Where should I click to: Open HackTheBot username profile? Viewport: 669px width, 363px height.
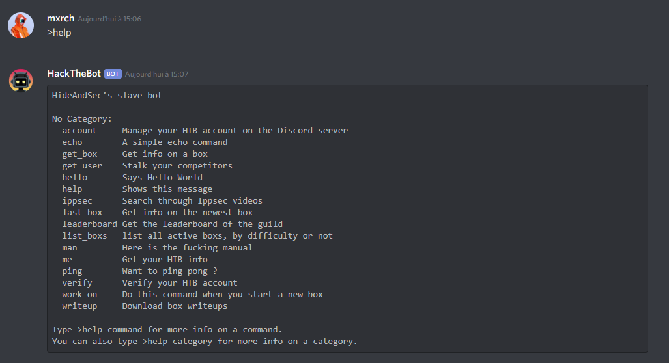74,74
